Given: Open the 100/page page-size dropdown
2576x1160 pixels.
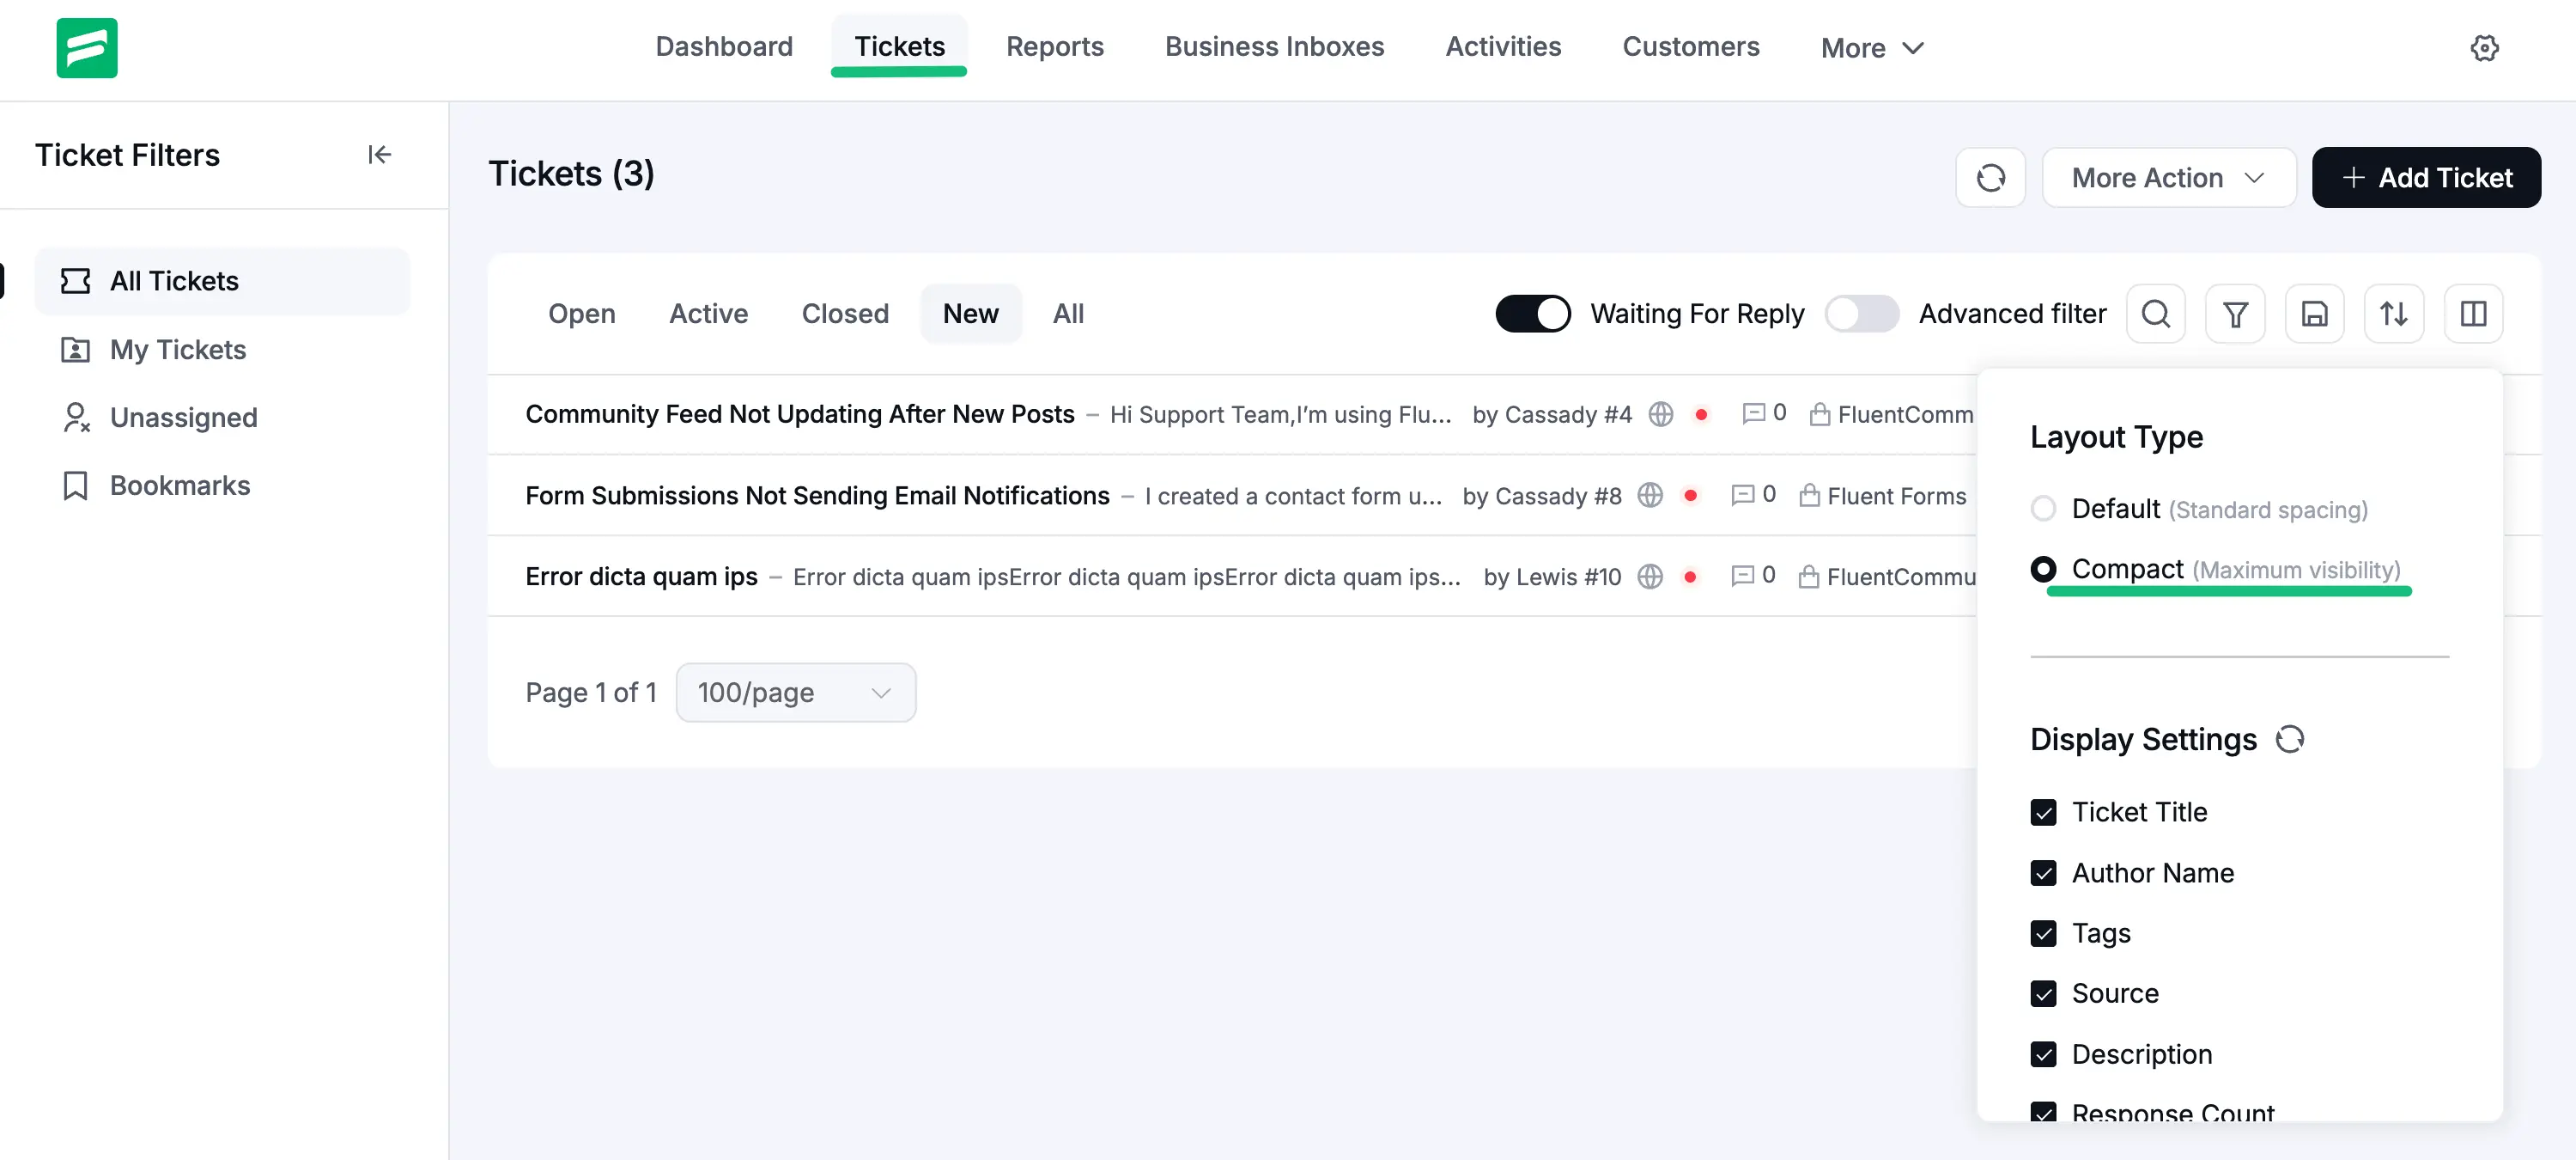Looking at the screenshot, I should pos(795,692).
